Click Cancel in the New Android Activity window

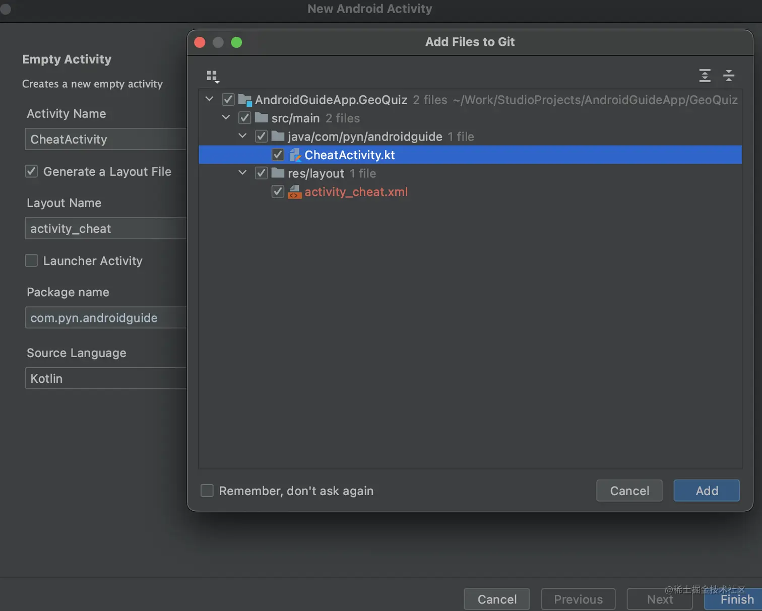[497, 599]
